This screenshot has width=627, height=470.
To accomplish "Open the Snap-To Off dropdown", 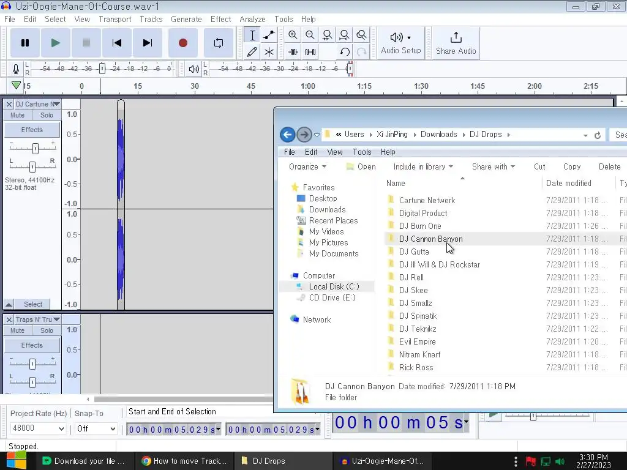I will (x=96, y=429).
